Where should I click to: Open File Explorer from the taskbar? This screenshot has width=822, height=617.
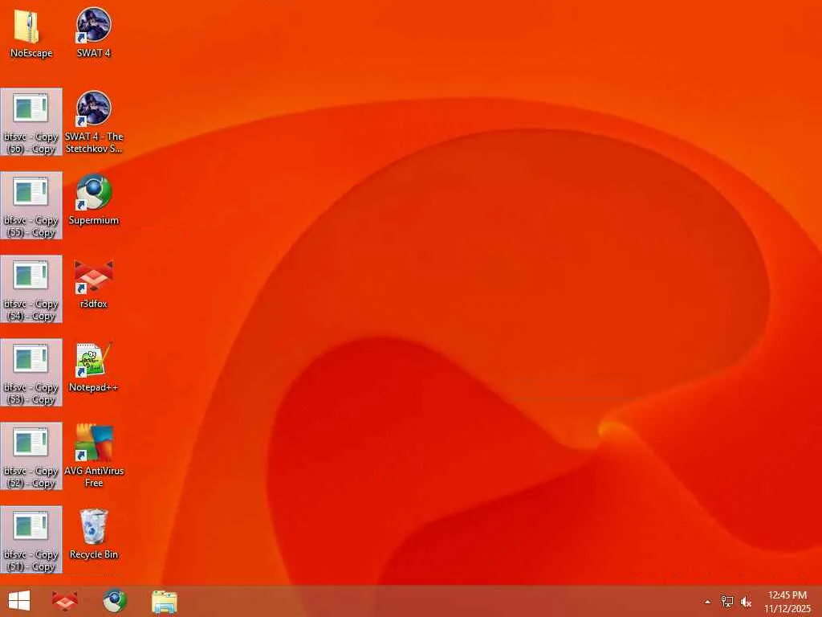(x=164, y=602)
